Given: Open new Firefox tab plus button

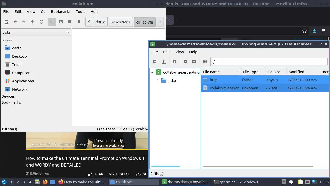Looking at the screenshot, I should click(x=179, y=20).
